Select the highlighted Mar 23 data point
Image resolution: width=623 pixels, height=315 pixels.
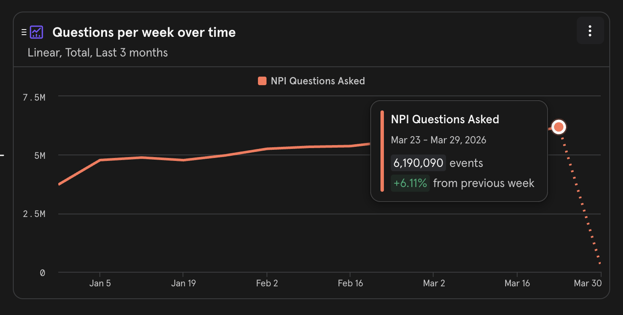[558, 127]
